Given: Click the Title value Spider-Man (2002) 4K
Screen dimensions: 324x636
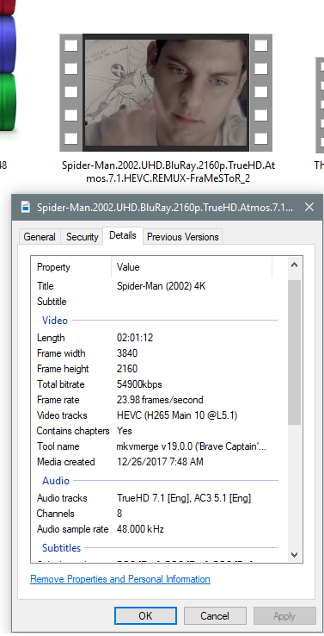Looking at the screenshot, I should point(162,286).
